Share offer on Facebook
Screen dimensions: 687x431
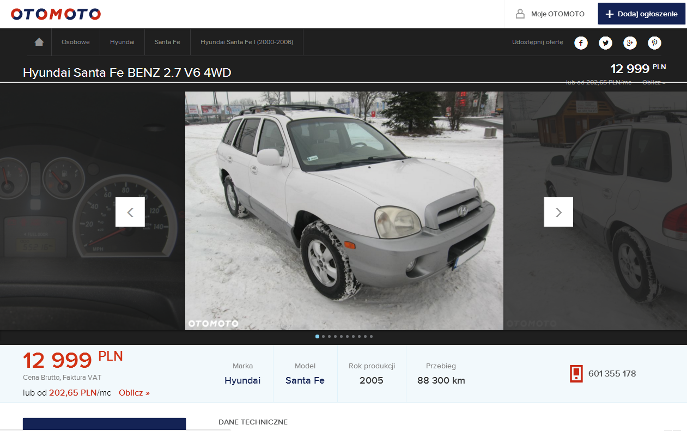click(x=581, y=43)
